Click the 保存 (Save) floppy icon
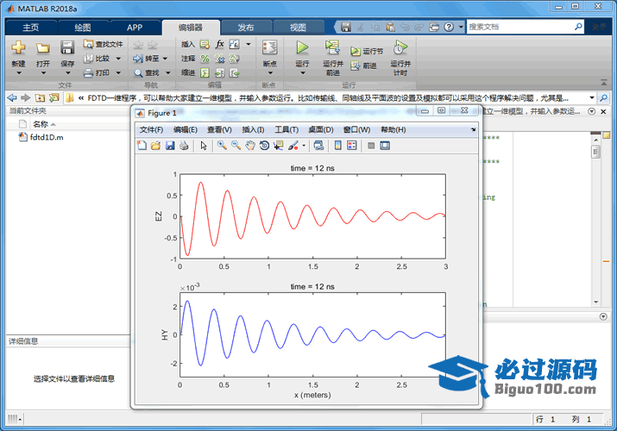The image size is (617, 431). tap(67, 47)
